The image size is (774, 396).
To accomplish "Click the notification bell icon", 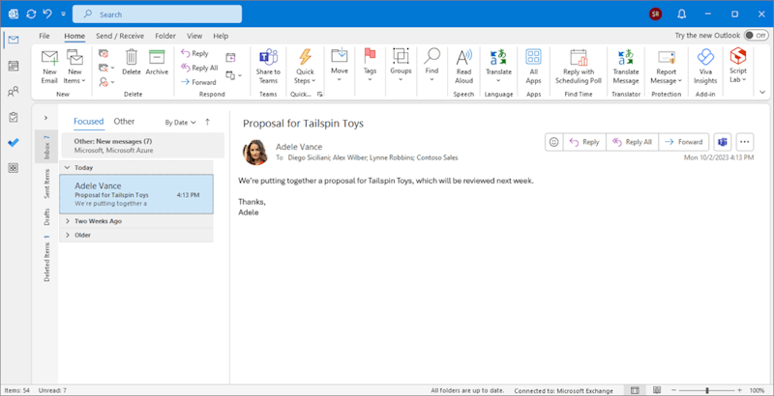I will (681, 14).
